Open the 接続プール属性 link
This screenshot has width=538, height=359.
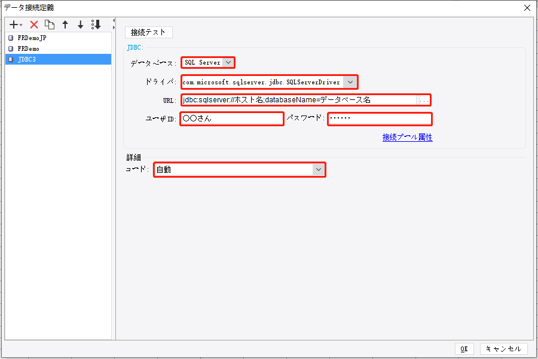coord(407,137)
